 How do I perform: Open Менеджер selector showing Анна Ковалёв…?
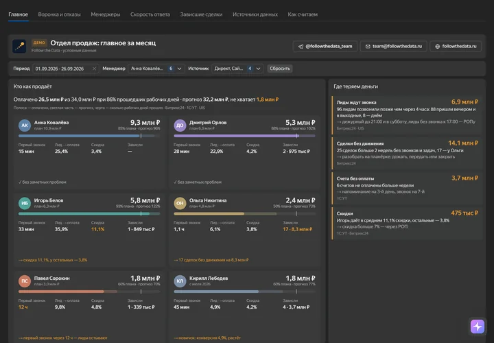[x=156, y=69]
